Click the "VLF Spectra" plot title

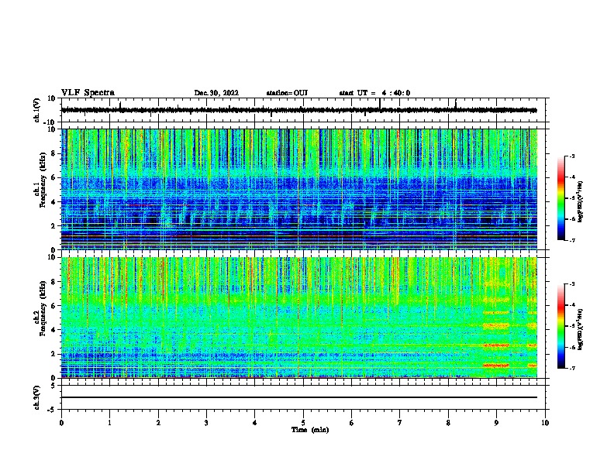point(88,93)
